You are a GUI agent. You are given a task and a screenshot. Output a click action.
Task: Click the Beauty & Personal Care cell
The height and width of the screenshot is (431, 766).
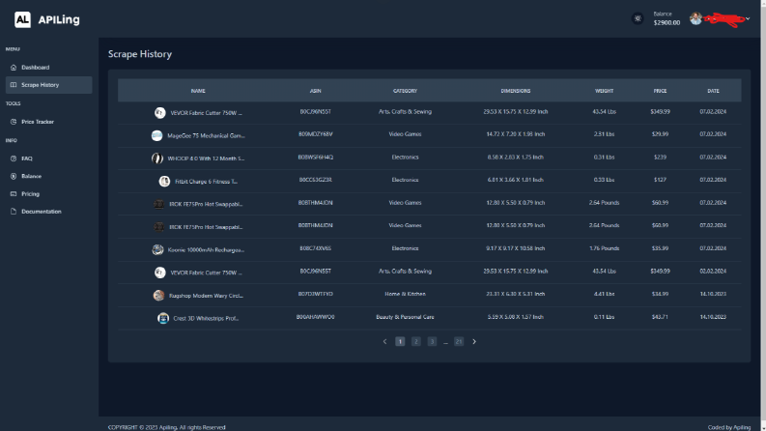tap(405, 317)
